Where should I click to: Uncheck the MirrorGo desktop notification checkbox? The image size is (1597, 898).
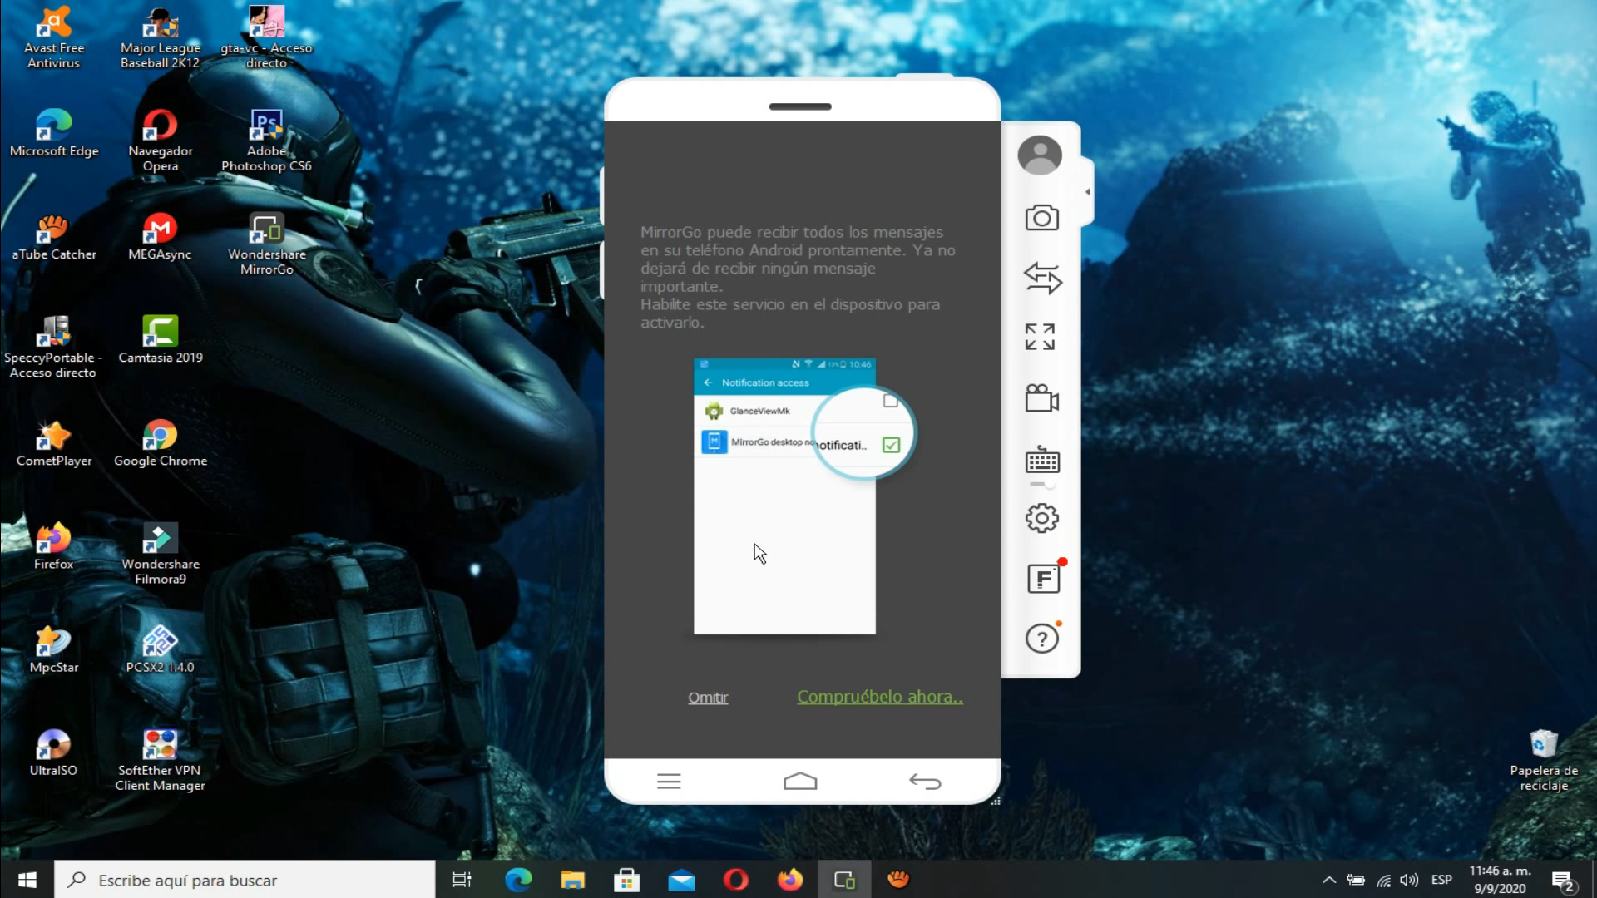891,445
